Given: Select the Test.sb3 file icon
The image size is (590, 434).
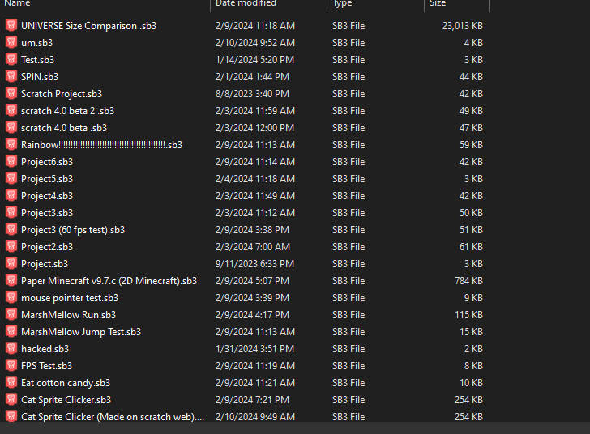Looking at the screenshot, I should tap(11, 59).
